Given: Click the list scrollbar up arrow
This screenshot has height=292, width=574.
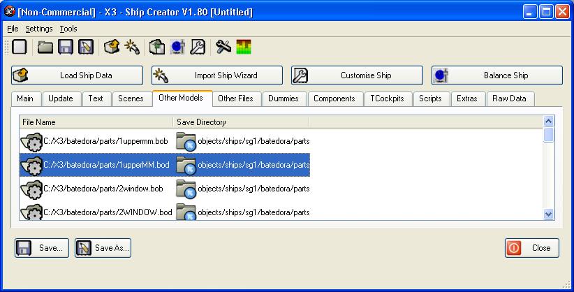Looking at the screenshot, I should (548, 121).
